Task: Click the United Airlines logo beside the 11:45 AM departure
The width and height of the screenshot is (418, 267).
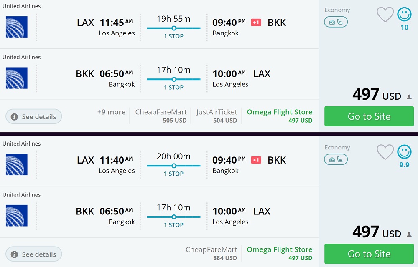Action: [17, 27]
